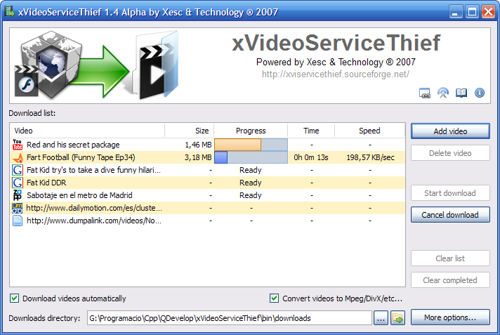Click Ready status of Fat Kid try's row
This screenshot has height=335, width=500.
[x=251, y=170]
